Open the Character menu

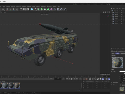[18, 6]
